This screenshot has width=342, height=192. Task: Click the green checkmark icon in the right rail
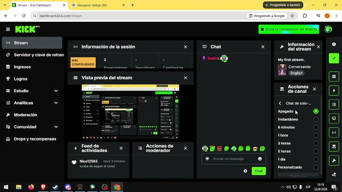point(334,58)
